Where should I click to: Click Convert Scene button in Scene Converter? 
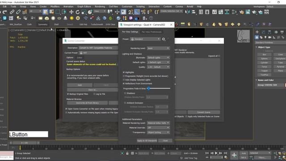[204, 112]
